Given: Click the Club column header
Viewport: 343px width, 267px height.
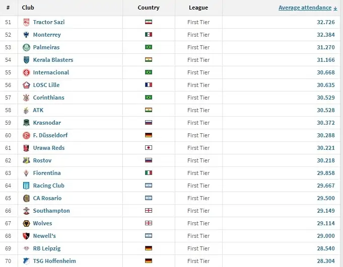Looking at the screenshot, I should pyautogui.click(x=28, y=8).
